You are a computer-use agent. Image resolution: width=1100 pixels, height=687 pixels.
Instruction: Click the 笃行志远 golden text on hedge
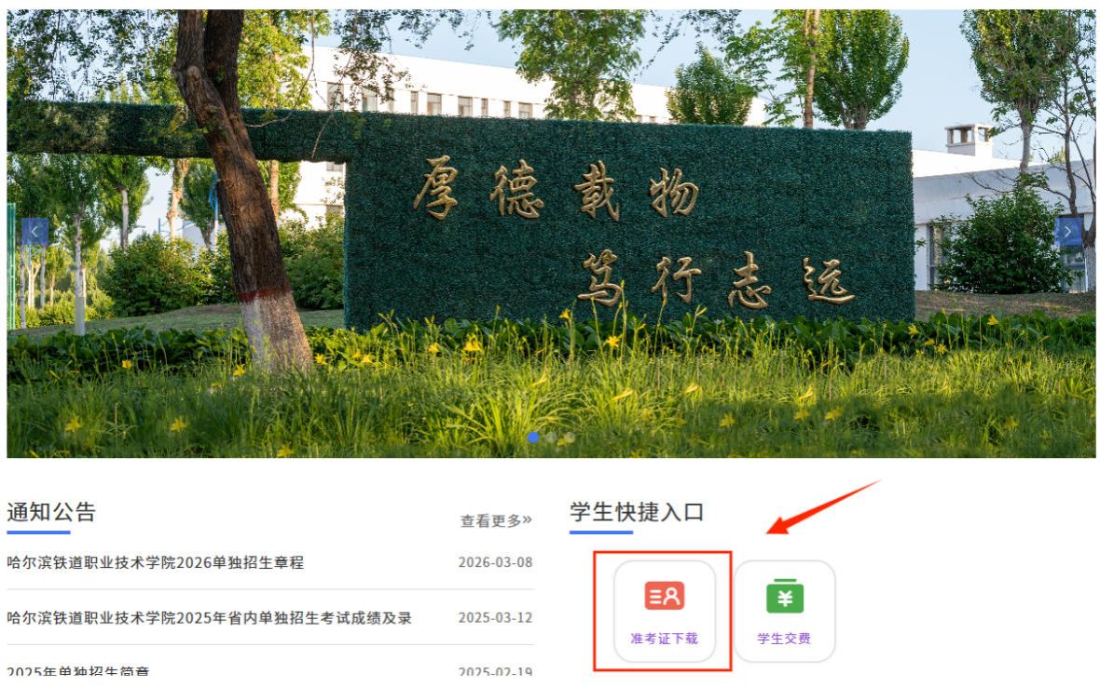tap(714, 281)
